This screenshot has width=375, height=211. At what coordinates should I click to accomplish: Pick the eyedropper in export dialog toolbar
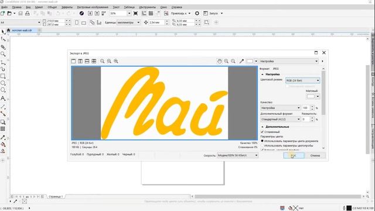tap(241, 61)
